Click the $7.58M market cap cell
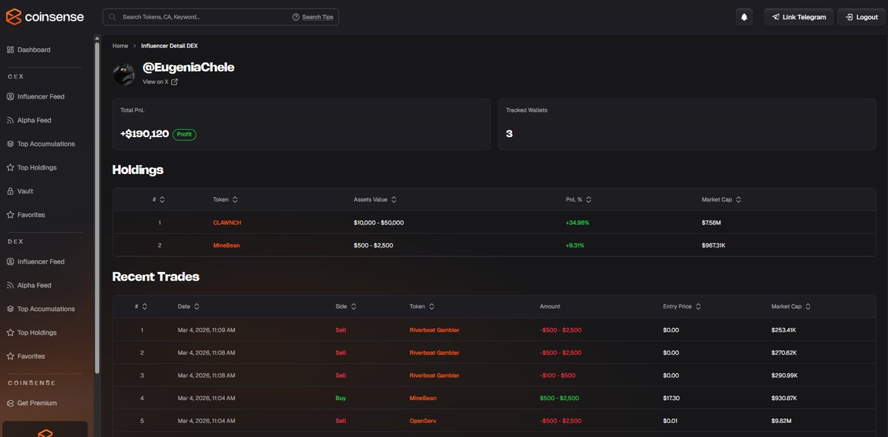 [x=711, y=222]
